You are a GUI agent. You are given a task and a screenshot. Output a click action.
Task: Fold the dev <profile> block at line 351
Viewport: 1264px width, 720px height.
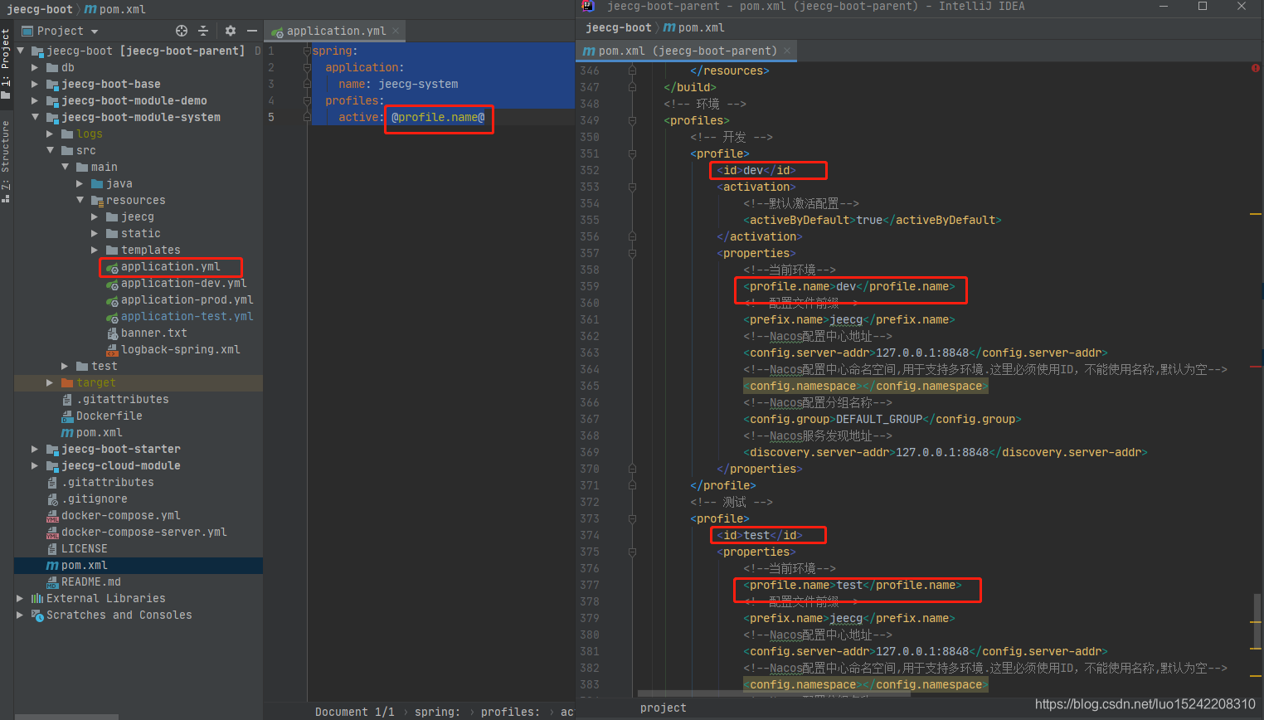point(632,153)
